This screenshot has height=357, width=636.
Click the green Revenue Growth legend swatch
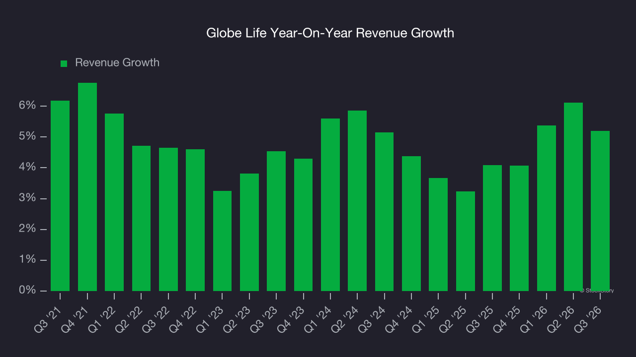coord(64,63)
